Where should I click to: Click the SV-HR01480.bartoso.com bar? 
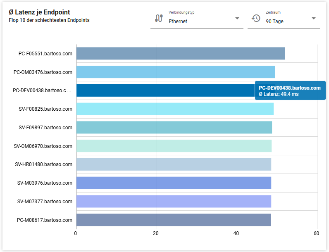pyautogui.click(x=174, y=164)
